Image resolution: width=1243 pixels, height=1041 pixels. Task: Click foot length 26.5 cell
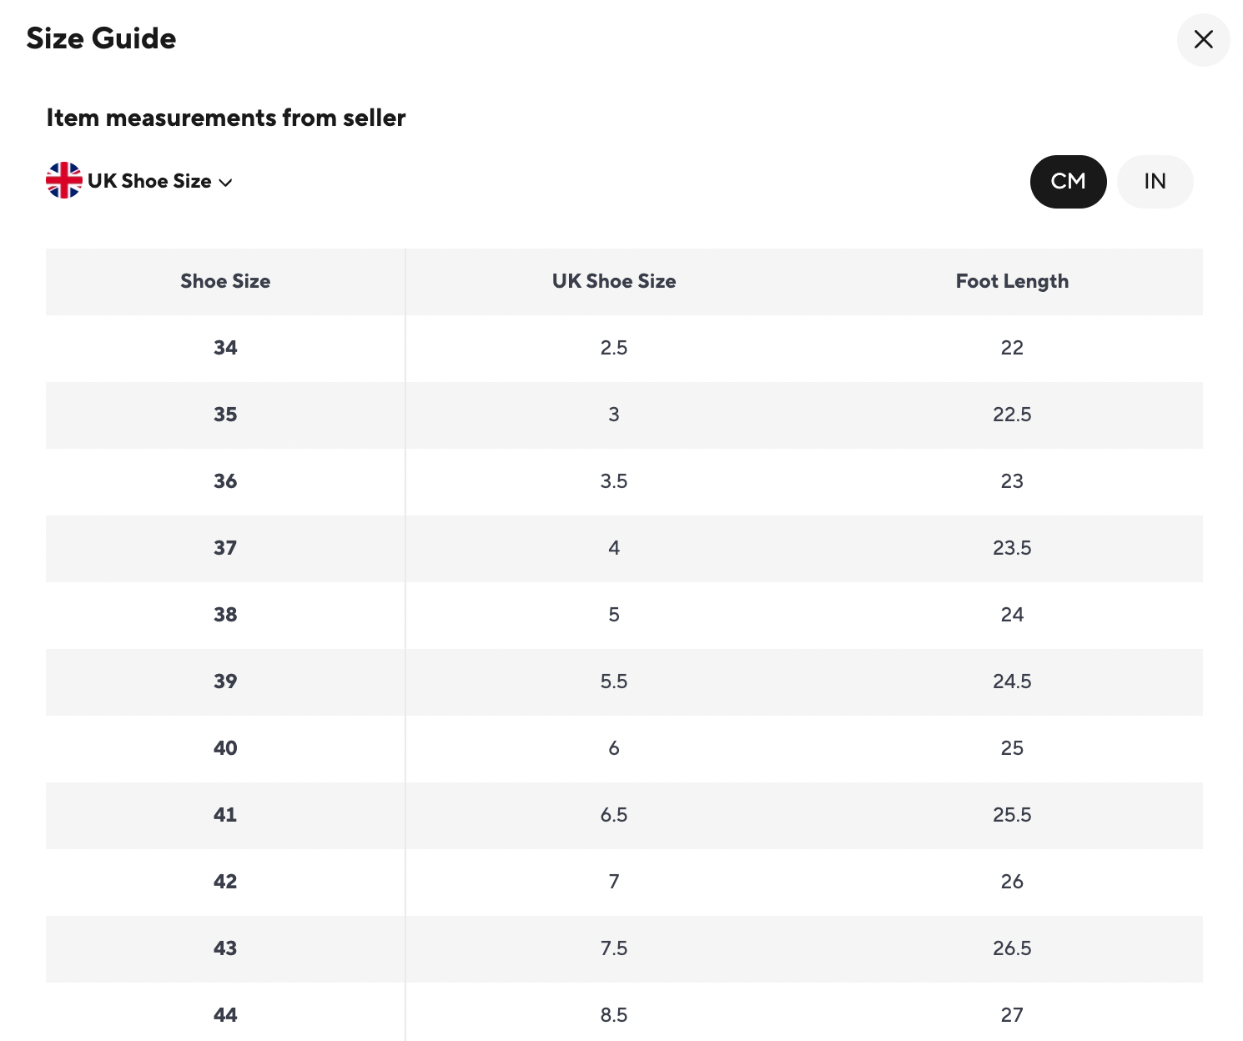(x=1011, y=948)
